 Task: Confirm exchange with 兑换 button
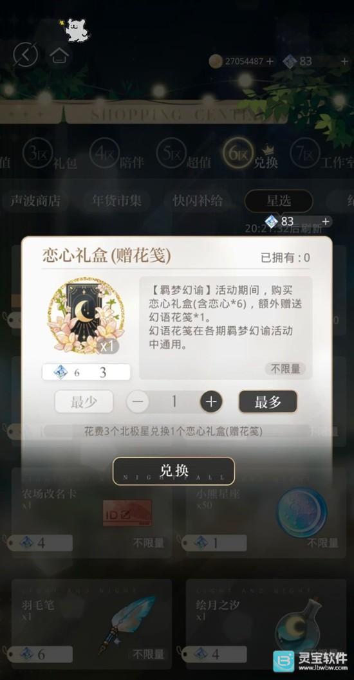tap(174, 471)
